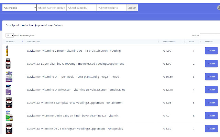This screenshot has height=137, width=220.
Task: Select 'Davitamon Vitamine D - 1 per week' description
Action: point(73,77)
